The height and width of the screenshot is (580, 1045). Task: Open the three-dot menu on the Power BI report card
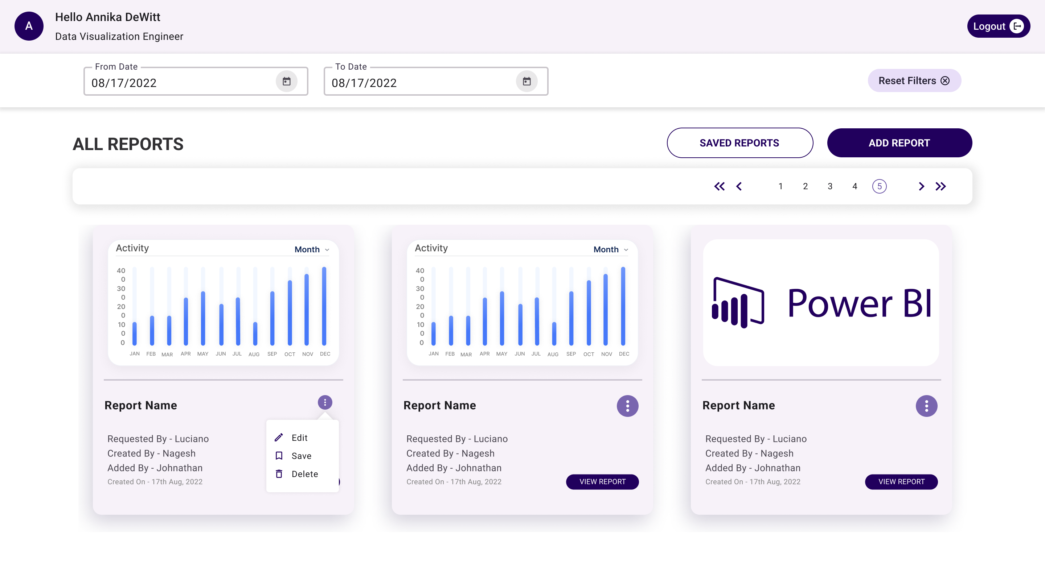[927, 406]
